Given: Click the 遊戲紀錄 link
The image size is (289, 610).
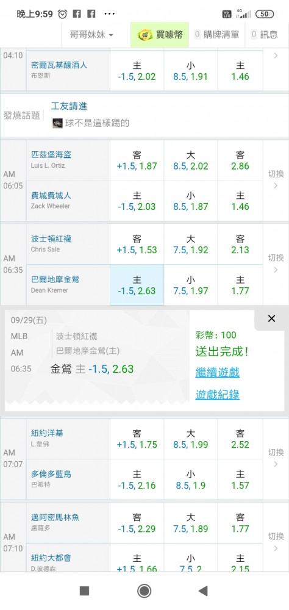Looking at the screenshot, I should click(218, 395).
